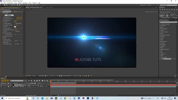Screen dimensions: 178x100
Task: Toggle Full Screen checkbox in Preview
Action: pos(171,18)
